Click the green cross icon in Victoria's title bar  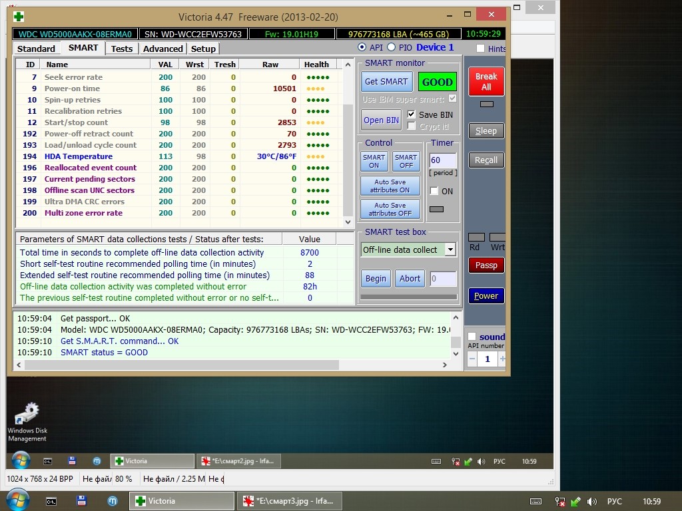coord(19,17)
